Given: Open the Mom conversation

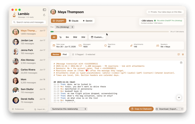Looking at the screenshot, I should pyautogui.click(x=29, y=81).
